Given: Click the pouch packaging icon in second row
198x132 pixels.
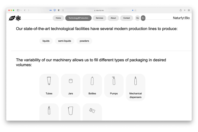Looking at the screenshot, I should pyautogui.click(x=70, y=111).
